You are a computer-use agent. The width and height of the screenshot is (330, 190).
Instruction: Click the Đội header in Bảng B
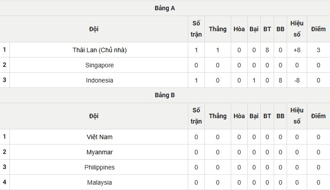94,116
